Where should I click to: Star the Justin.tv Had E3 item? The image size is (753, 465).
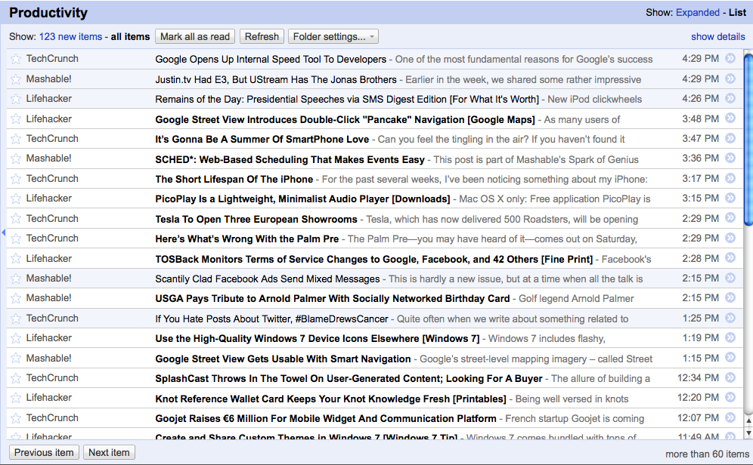coord(16,79)
